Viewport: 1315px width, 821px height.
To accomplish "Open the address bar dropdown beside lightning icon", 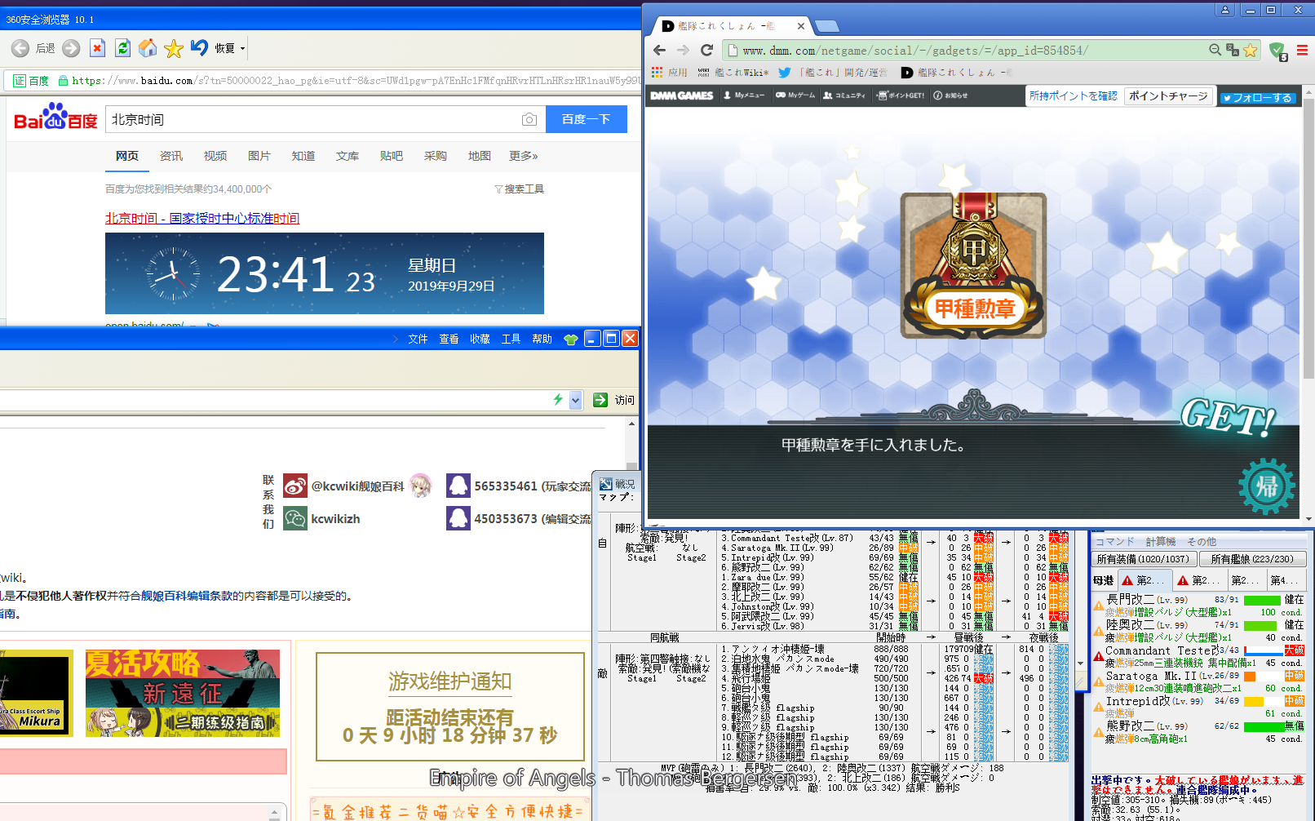I will (x=575, y=400).
